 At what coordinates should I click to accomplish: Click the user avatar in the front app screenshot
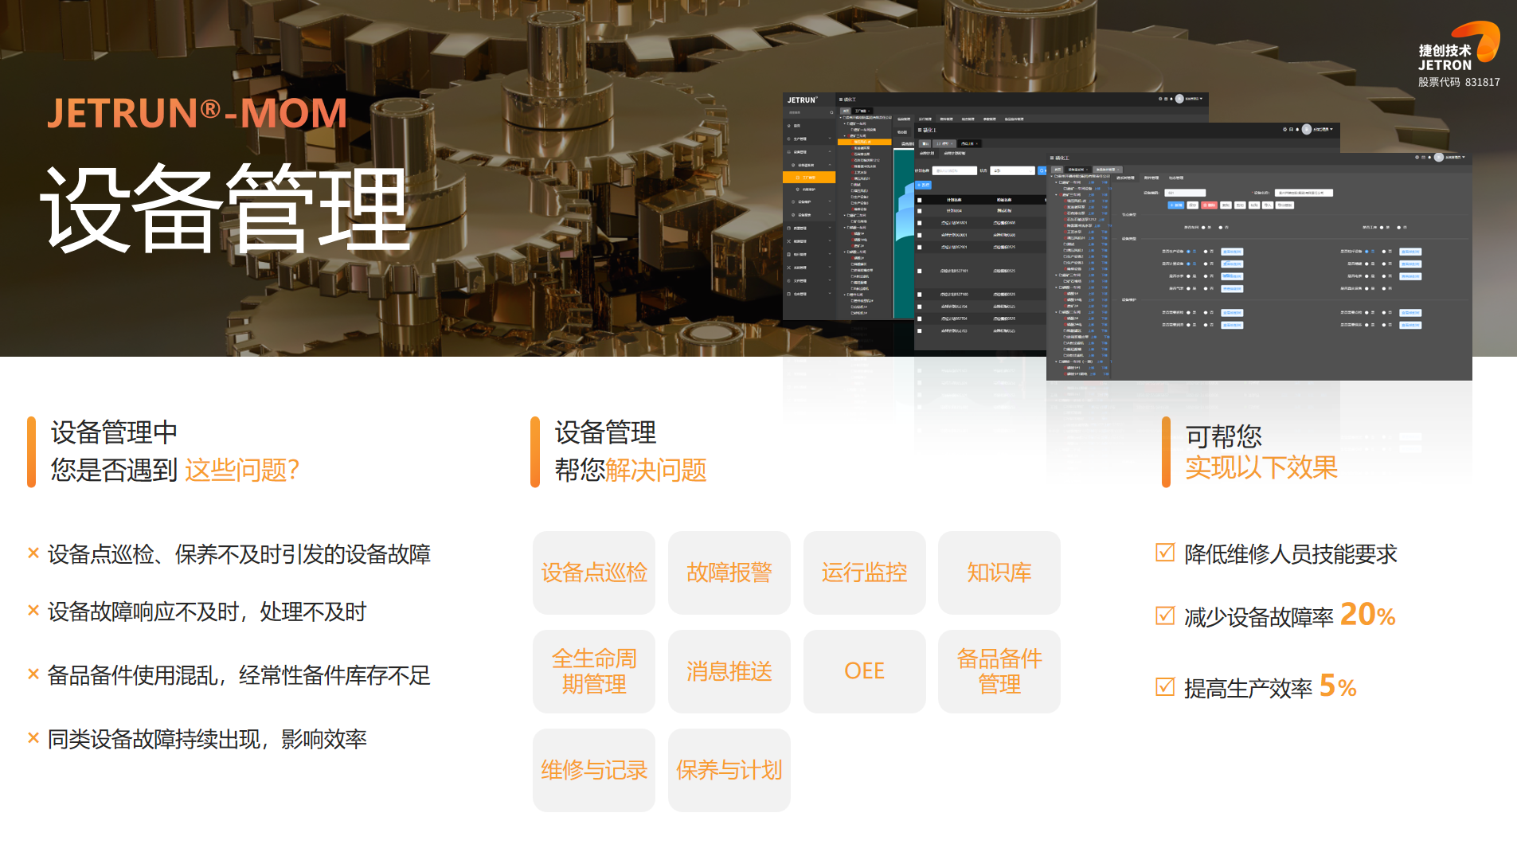tap(1439, 157)
